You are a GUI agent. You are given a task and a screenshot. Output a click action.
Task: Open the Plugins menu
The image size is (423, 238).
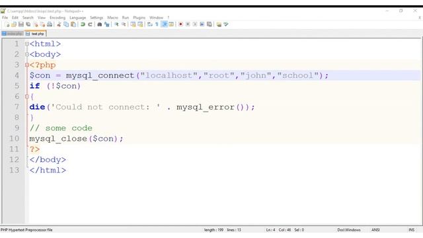(x=139, y=18)
